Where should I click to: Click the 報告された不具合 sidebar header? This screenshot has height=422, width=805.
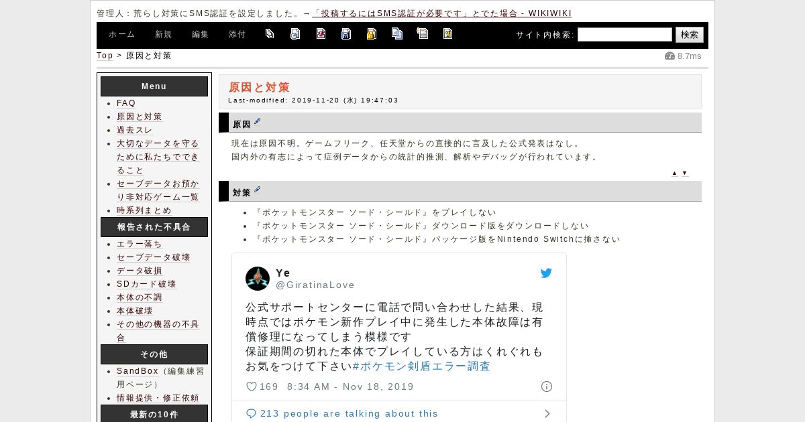(154, 227)
